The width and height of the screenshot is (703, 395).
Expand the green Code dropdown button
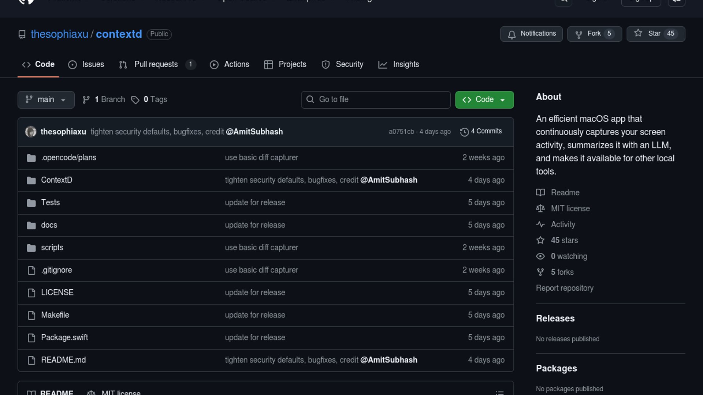coord(484,99)
